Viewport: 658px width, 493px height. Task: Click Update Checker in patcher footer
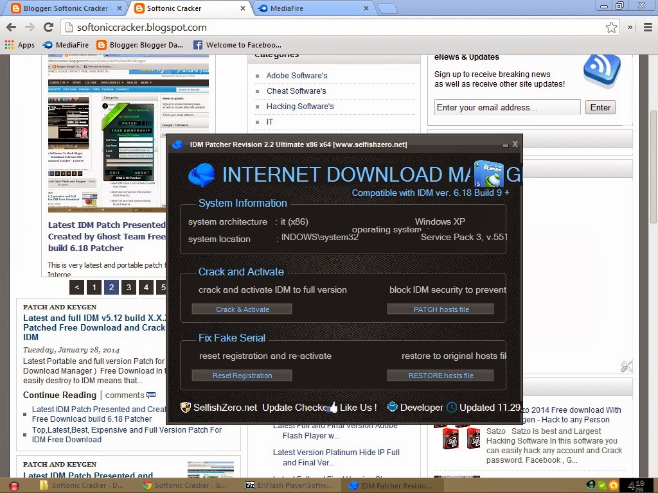294,408
